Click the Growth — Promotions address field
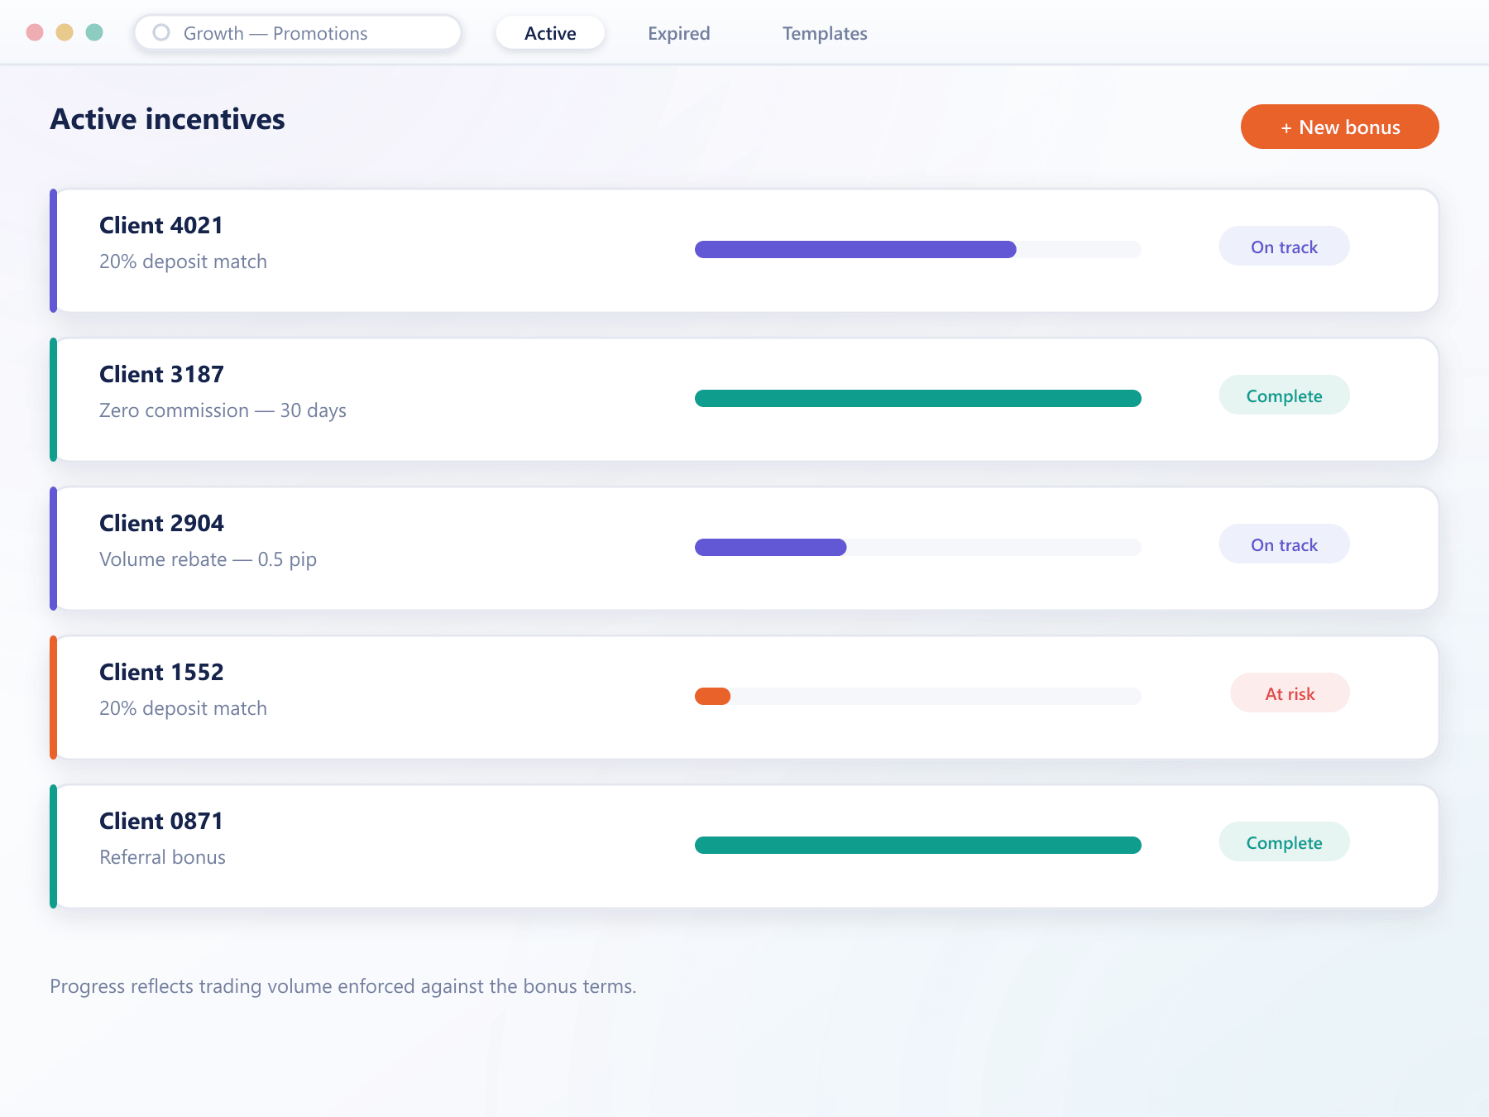 pos(298,33)
